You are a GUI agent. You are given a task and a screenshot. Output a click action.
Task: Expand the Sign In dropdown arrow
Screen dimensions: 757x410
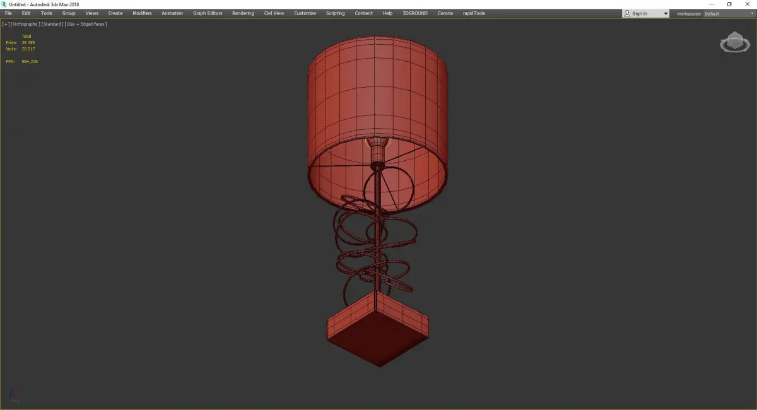click(x=666, y=13)
